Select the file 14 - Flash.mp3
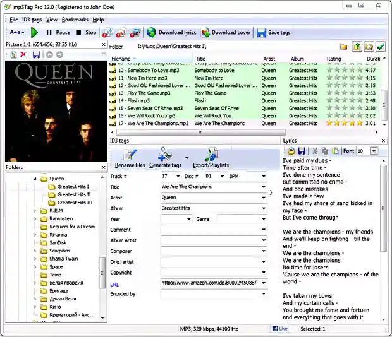Screen dimensions: 392x337 pyautogui.click(x=134, y=101)
